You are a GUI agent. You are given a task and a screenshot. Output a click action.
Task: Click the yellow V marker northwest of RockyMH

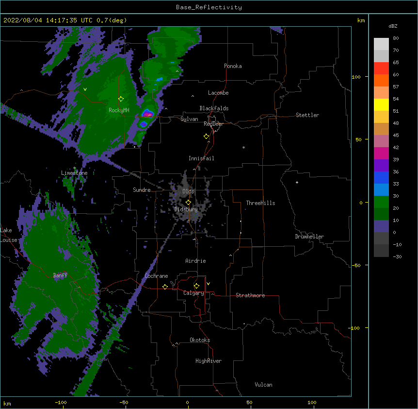(x=85, y=89)
